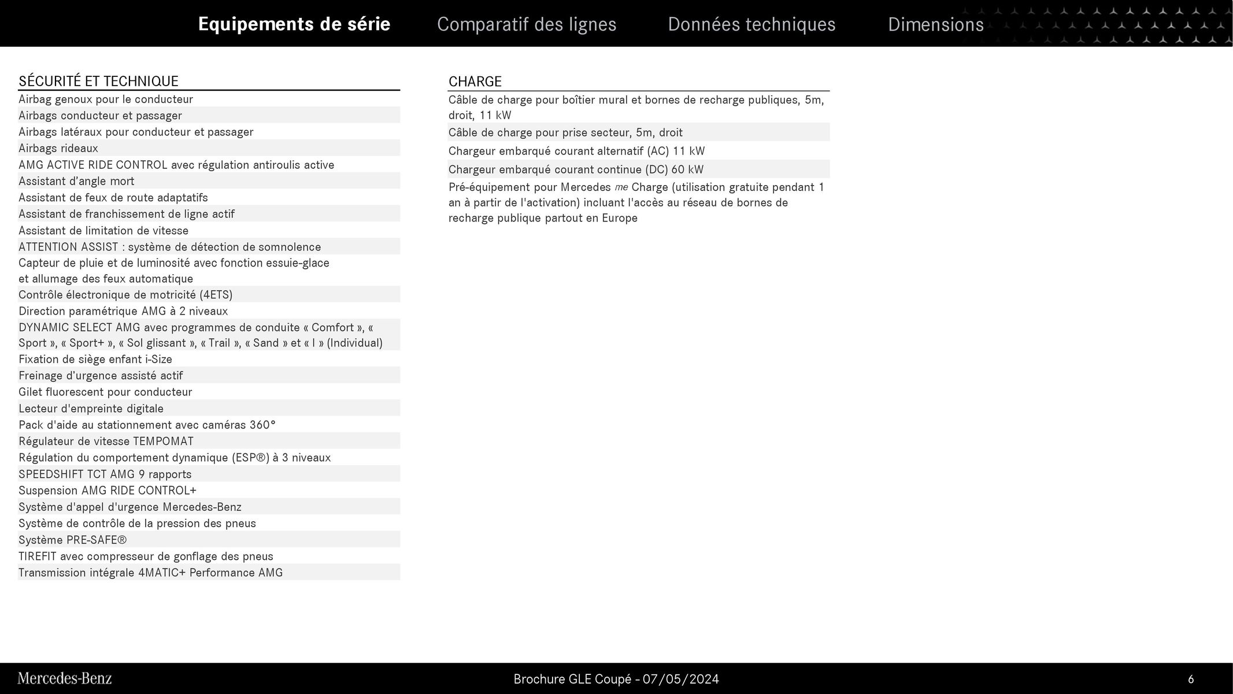Click the GLE Coupé brochure date text
This screenshot has width=1233, height=694.
[616, 679]
